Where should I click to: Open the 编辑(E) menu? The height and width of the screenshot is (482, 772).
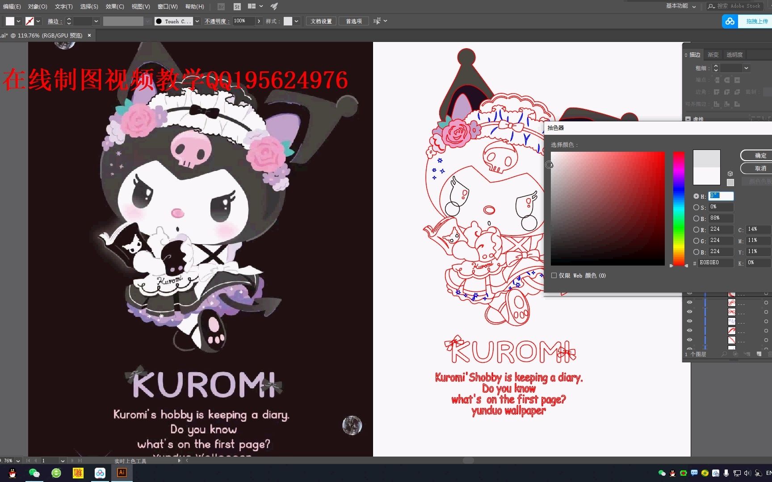[x=12, y=7]
